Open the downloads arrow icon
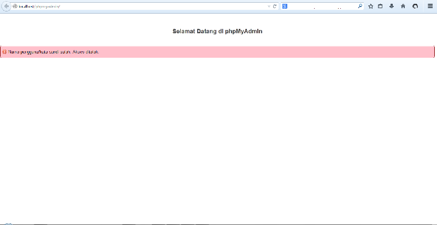Image resolution: width=437 pixels, height=225 pixels. [x=392, y=6]
